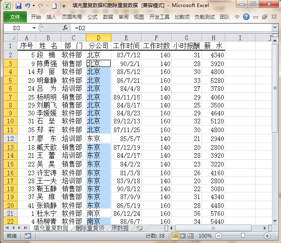This screenshot has height=243, width=281.
Task: Select column D header
Action: pyautogui.click(x=98, y=38)
